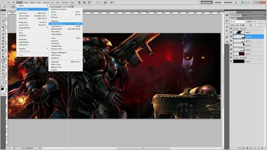Select the Rectangular Marquee tool
This screenshot has width=267, height=150.
pos(3,17)
